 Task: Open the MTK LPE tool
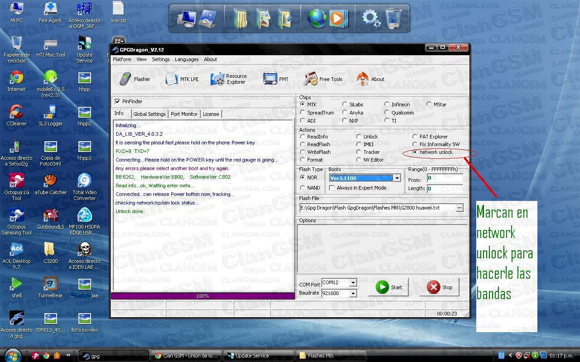pyautogui.click(x=182, y=79)
